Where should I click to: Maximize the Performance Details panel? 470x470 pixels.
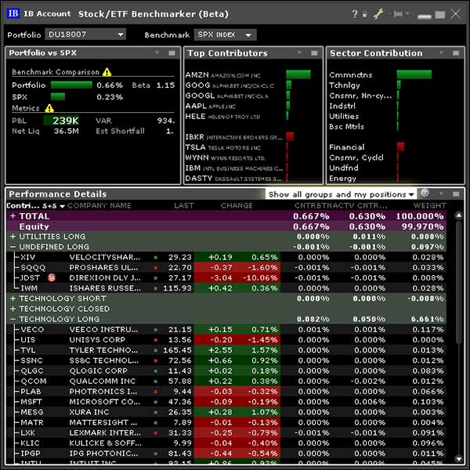pos(456,194)
